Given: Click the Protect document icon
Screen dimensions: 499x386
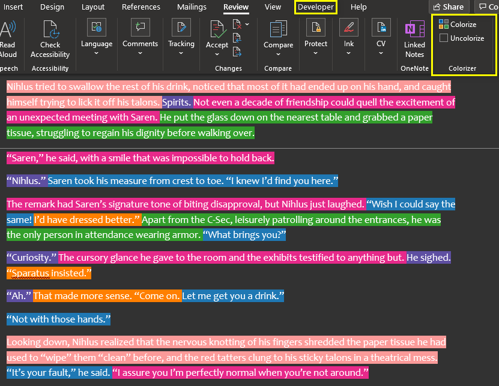Looking at the screenshot, I should coord(315,28).
